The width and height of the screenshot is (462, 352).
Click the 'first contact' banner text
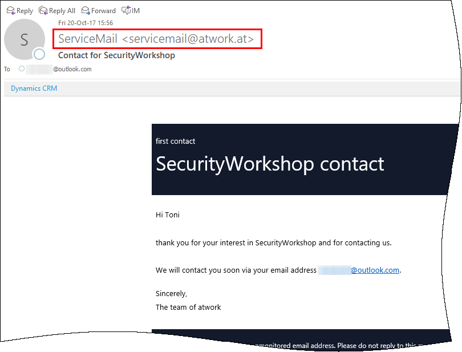[x=175, y=141]
